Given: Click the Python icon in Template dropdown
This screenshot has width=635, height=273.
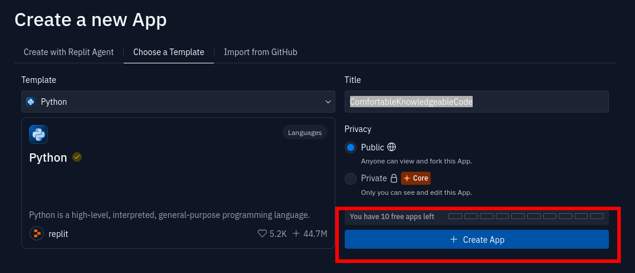Looking at the screenshot, I should (x=31, y=102).
